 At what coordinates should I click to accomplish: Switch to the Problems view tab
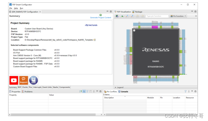coord(27,92)
